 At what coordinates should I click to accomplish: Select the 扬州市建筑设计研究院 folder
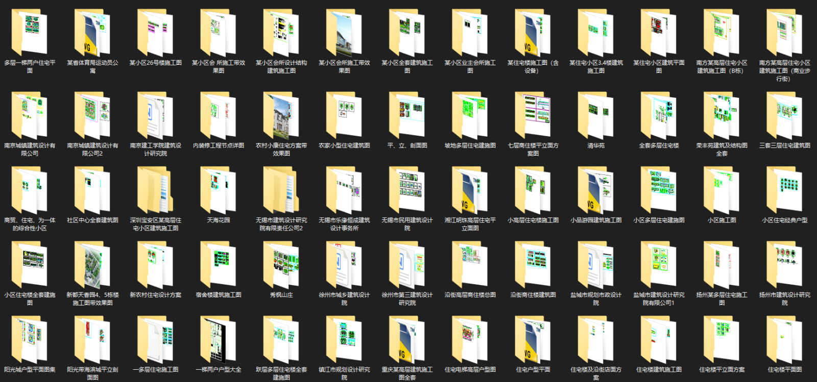click(784, 265)
